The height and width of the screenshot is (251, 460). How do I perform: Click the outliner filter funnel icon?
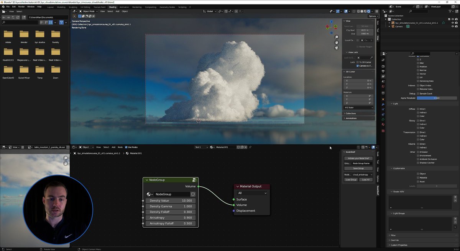coord(450,12)
